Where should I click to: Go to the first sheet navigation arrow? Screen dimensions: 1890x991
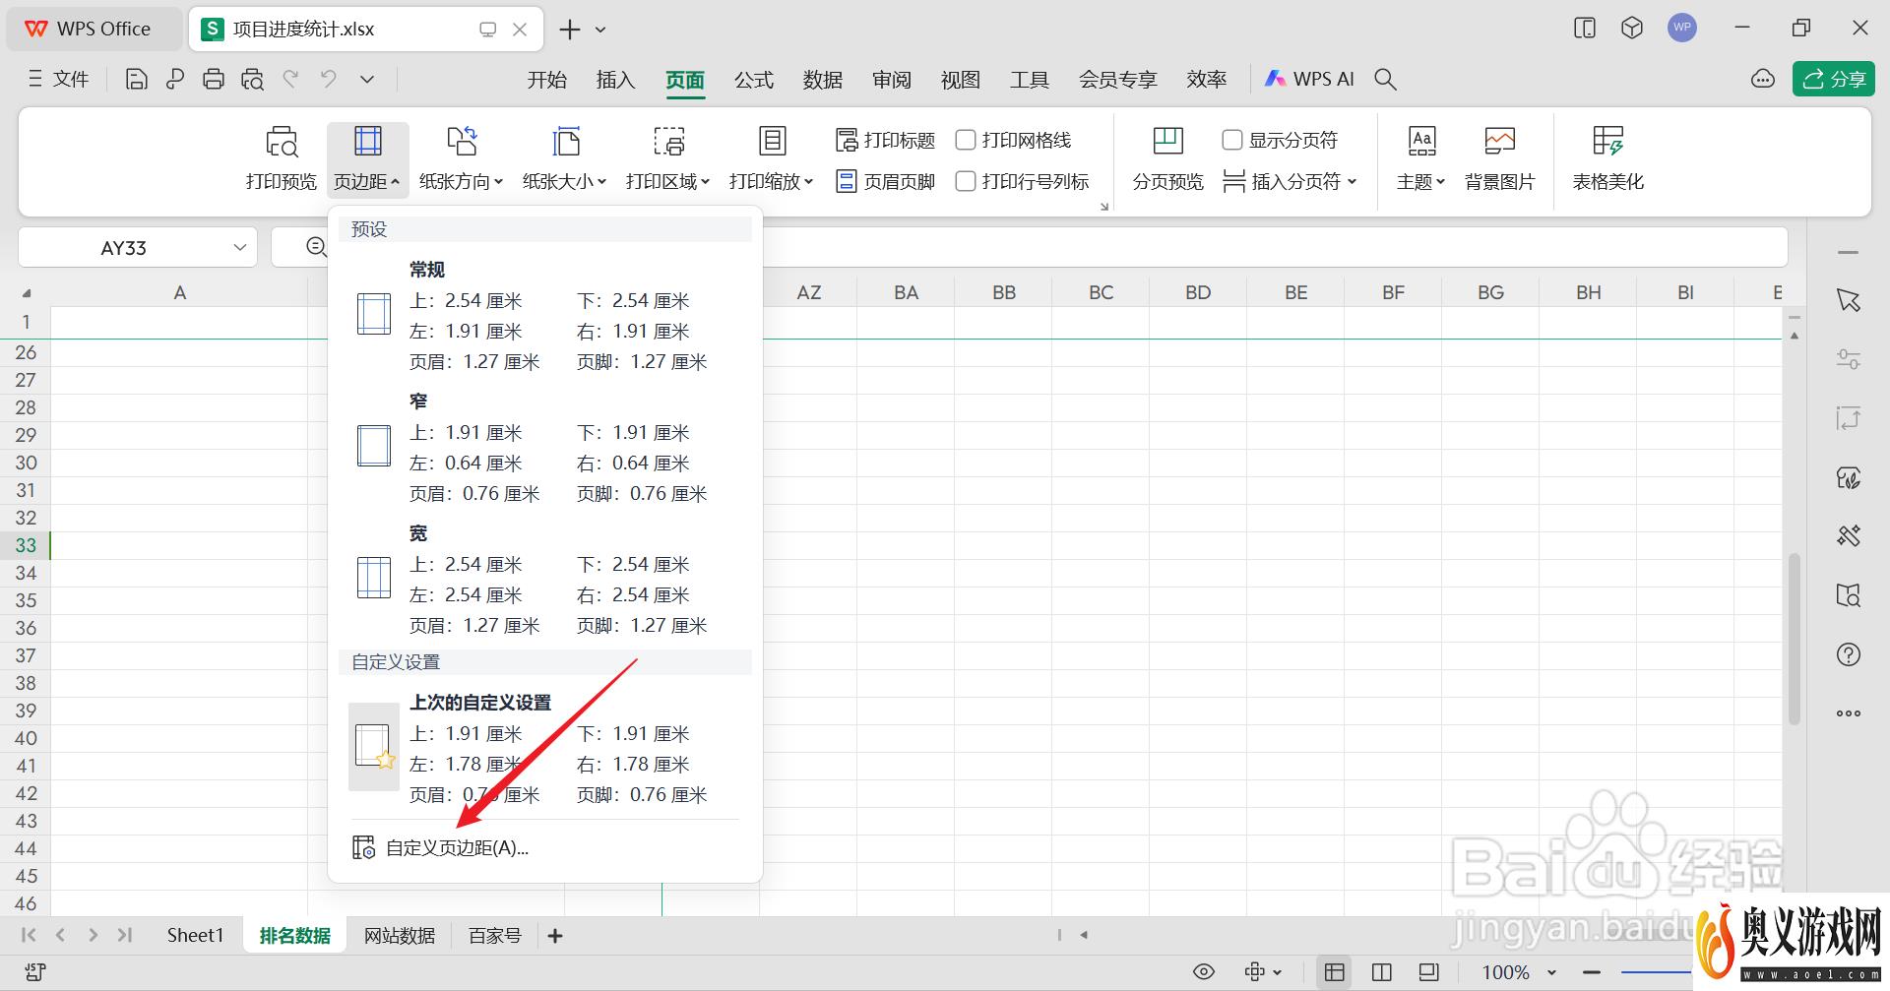[x=29, y=935]
